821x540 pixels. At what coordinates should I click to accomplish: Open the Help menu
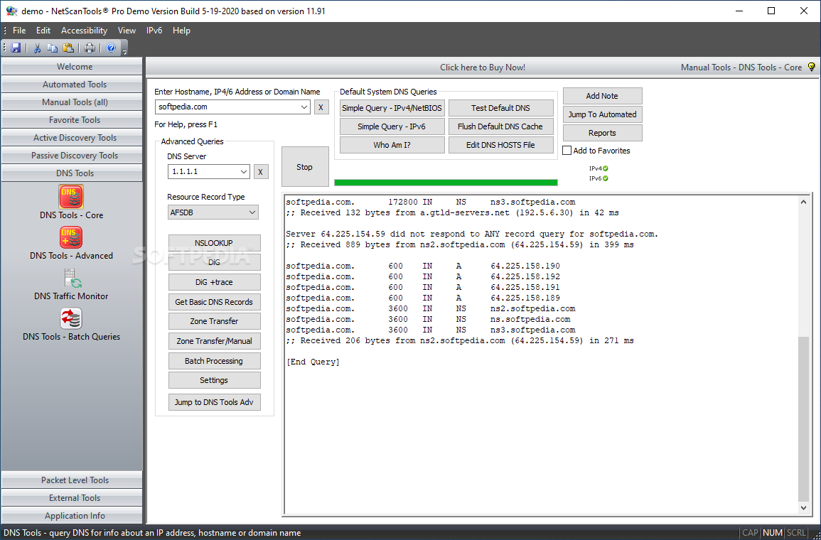(x=181, y=31)
